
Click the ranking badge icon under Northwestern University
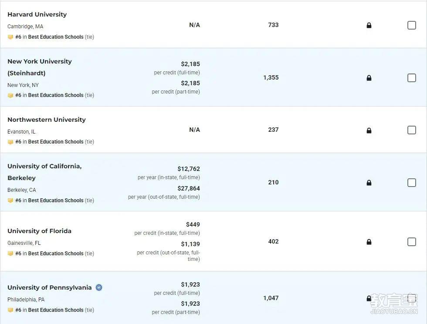[x=10, y=142]
